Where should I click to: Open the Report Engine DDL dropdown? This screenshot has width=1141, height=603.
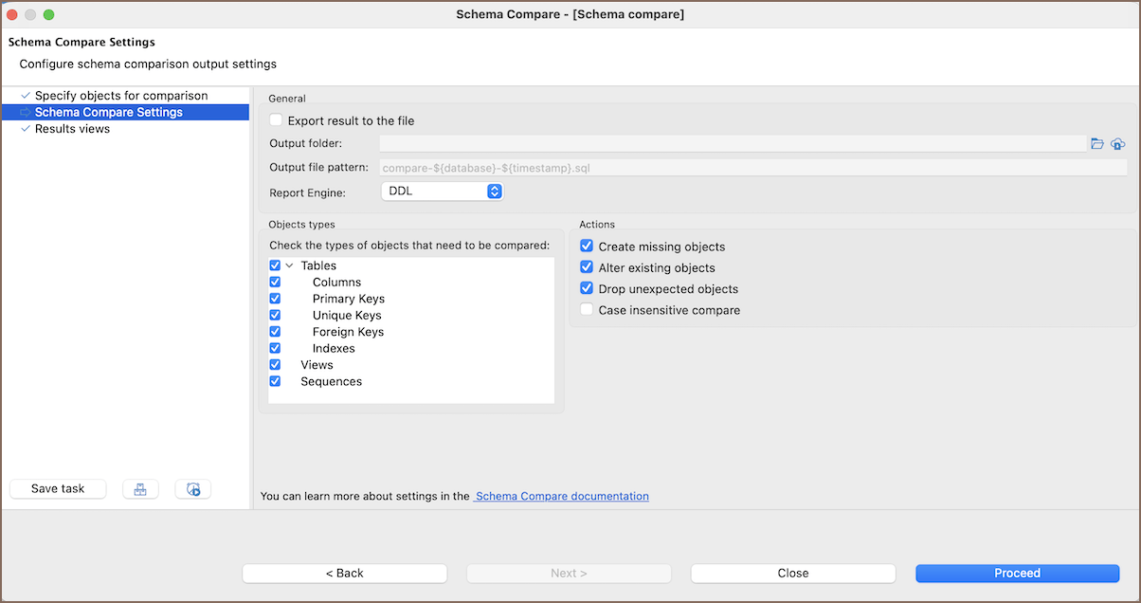click(443, 192)
